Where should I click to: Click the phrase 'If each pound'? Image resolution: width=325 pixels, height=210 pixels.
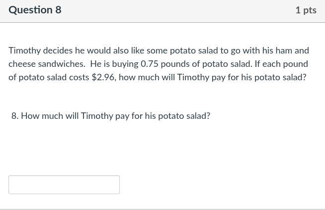point(281,64)
